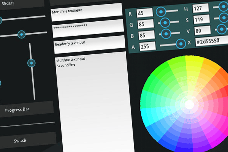
Task: Click the B value field showing 85
Action: pos(146,35)
